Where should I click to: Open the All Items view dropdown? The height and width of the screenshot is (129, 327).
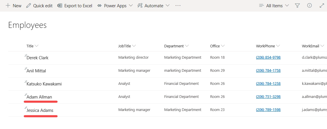click(274, 6)
